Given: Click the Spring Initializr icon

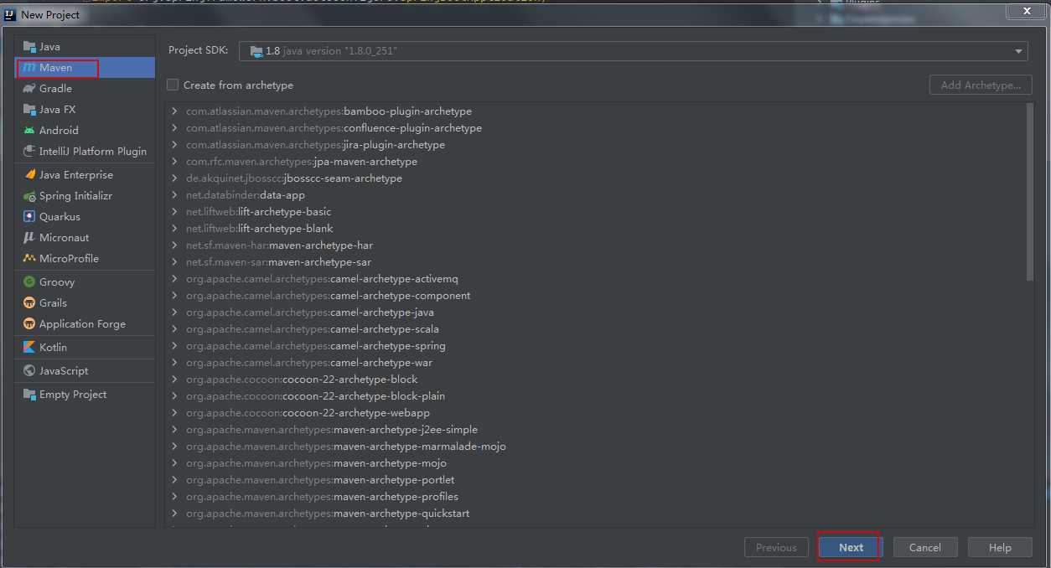Looking at the screenshot, I should [29, 196].
